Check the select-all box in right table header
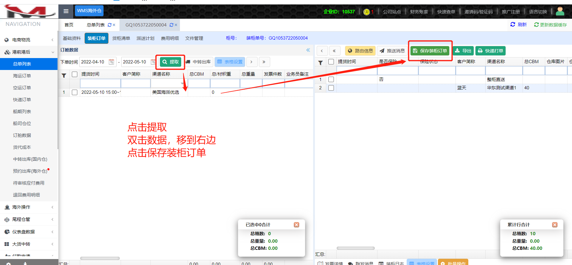 (x=331, y=62)
